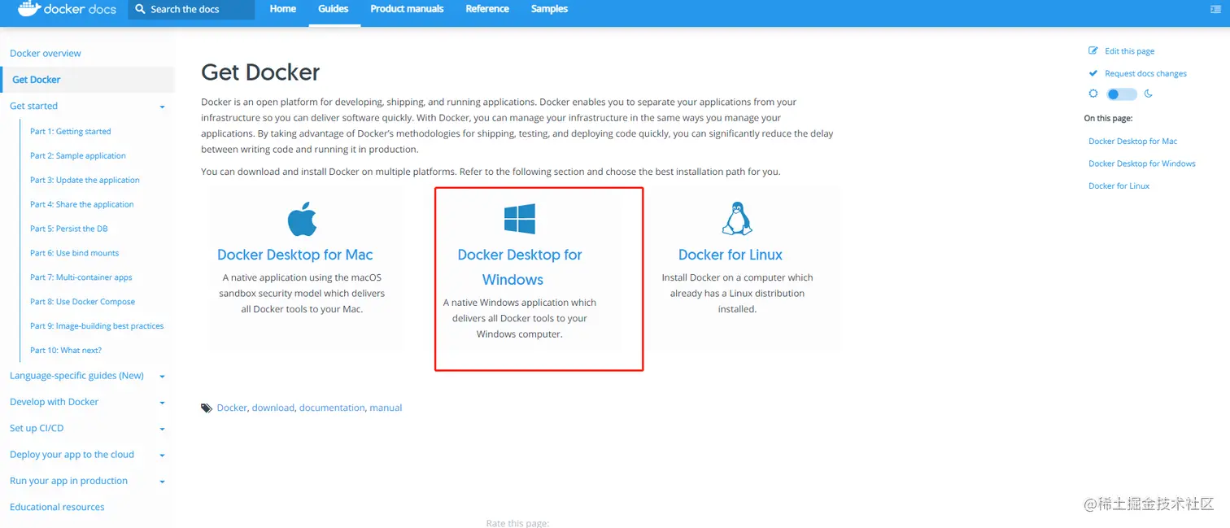The image size is (1230, 528).
Task: Click the manual tag link
Action: (386, 408)
